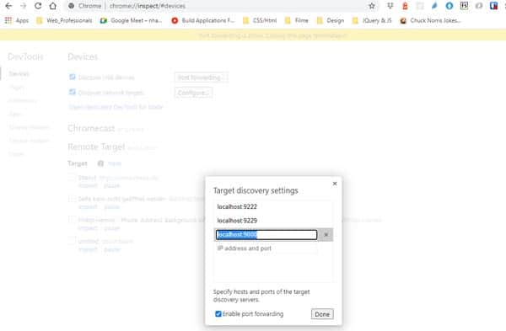Open the CSS/Html bookmark folder

tap(260, 20)
